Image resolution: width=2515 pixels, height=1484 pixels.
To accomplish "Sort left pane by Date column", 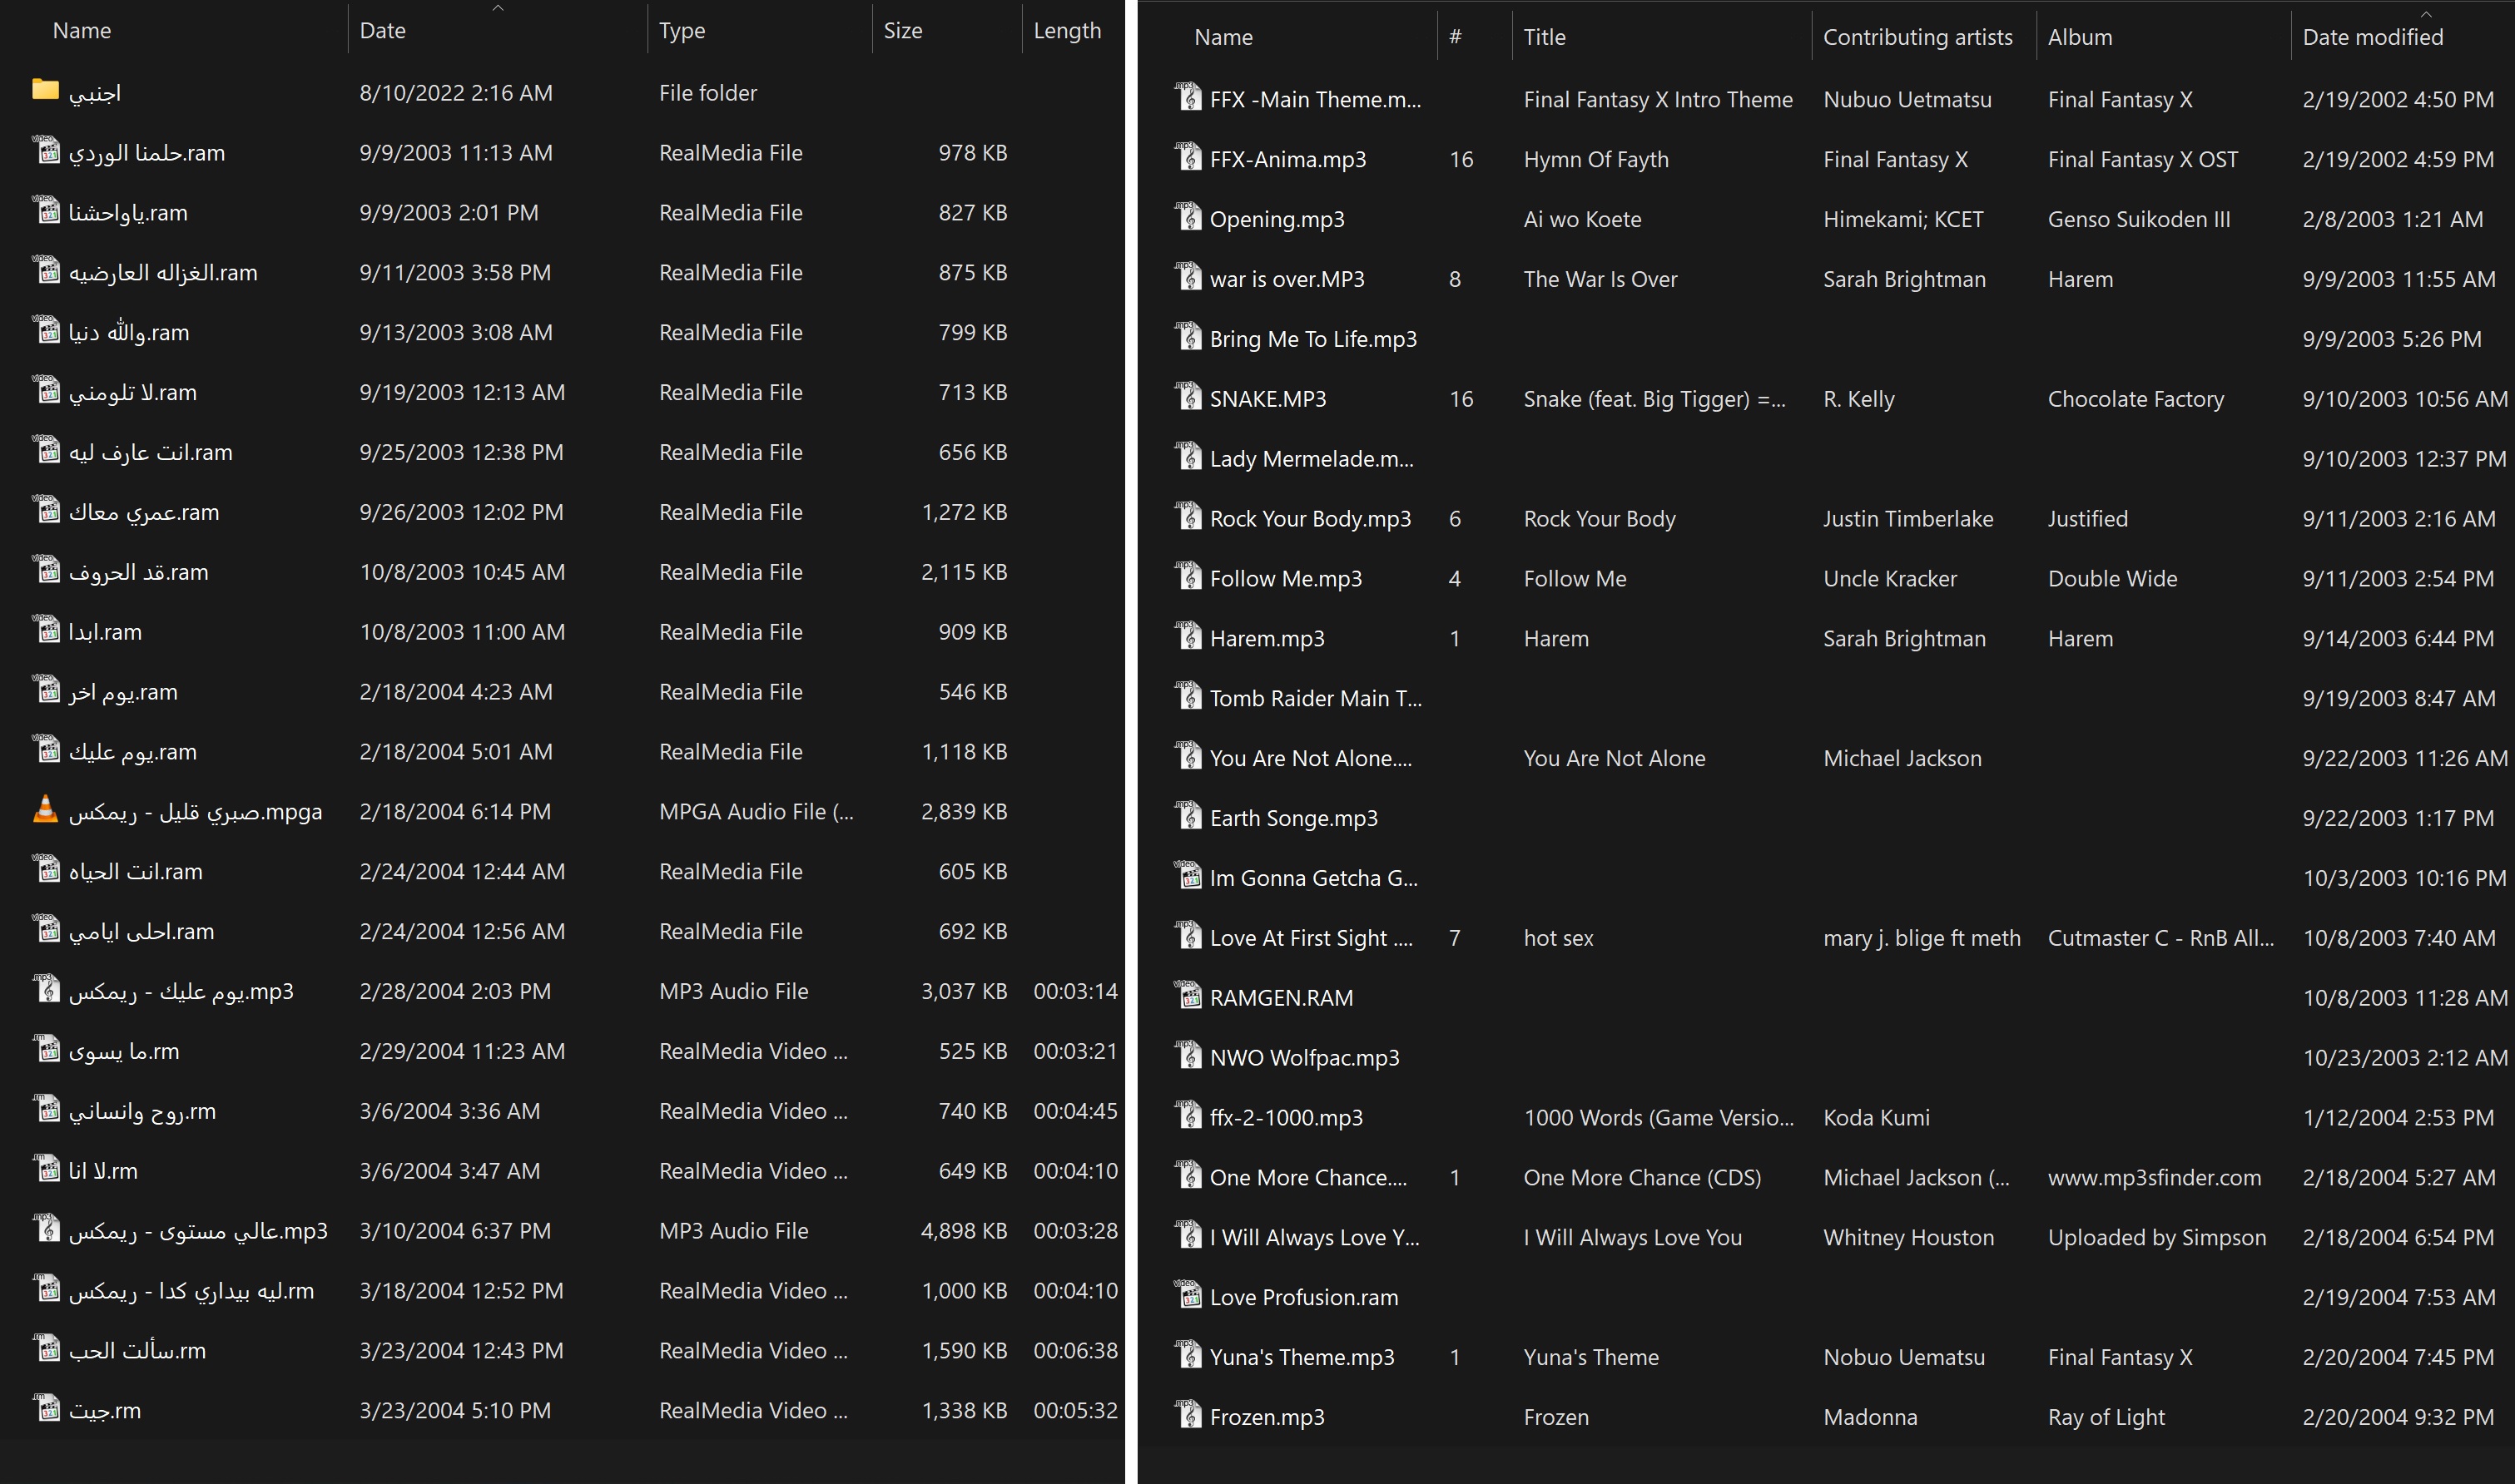I will [x=382, y=31].
